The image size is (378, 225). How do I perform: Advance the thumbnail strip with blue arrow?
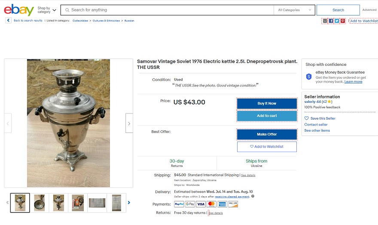point(129,203)
